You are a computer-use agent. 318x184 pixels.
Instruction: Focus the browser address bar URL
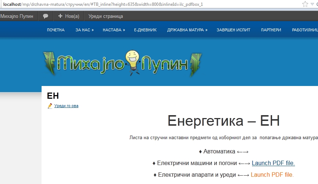point(146,4)
